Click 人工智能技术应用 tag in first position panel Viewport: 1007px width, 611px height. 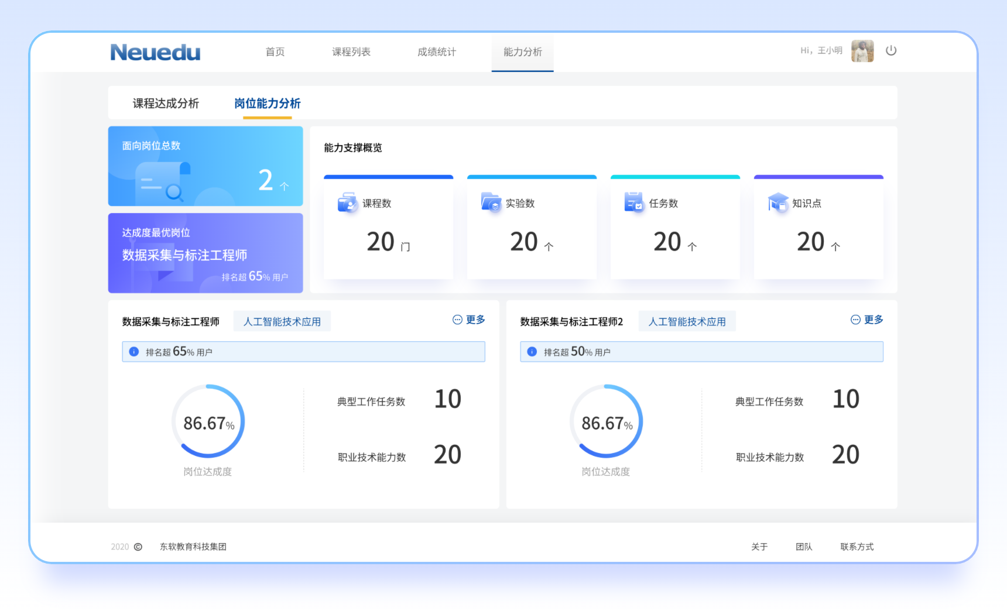[282, 321]
